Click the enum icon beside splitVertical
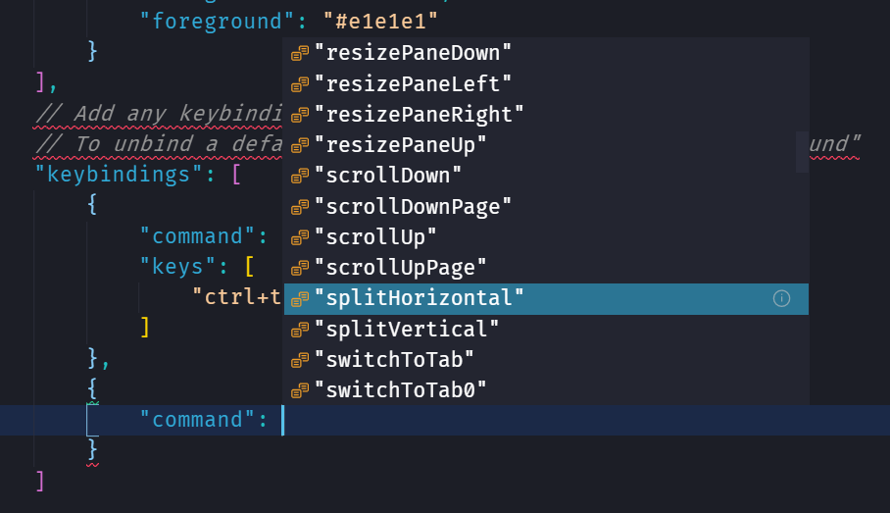Screen dimensions: 890x513 (x=301, y=330)
